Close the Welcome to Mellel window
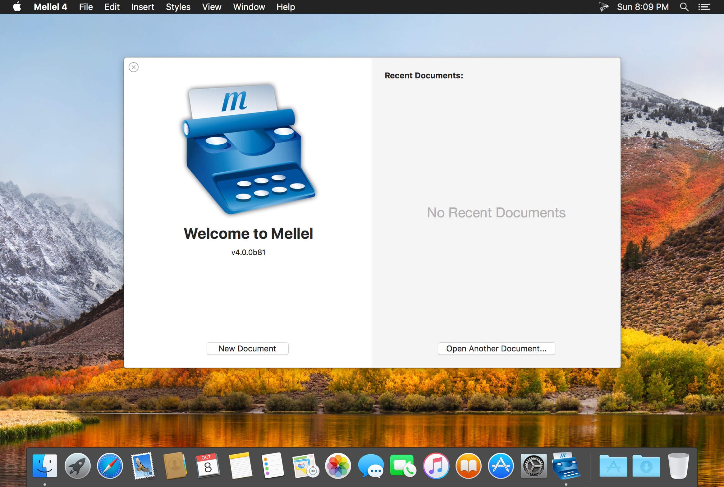 (x=134, y=67)
